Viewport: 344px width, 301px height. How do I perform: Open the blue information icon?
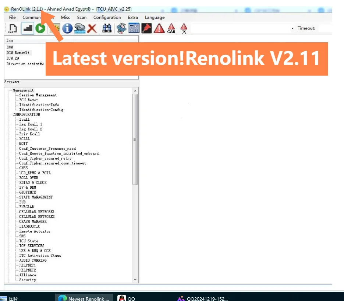point(67,28)
